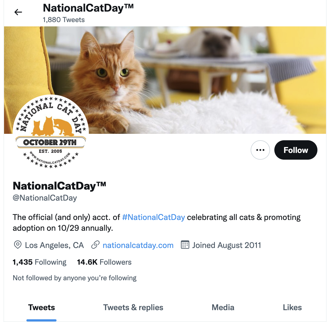
Task: Select the Tweets tab
Action: tap(41, 307)
